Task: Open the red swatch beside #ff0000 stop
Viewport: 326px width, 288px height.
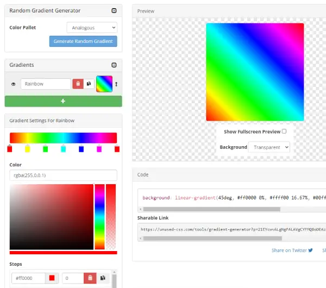Action: click(52, 278)
